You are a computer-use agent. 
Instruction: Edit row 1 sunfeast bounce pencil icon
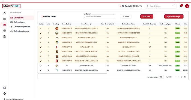(x=41, y=29)
